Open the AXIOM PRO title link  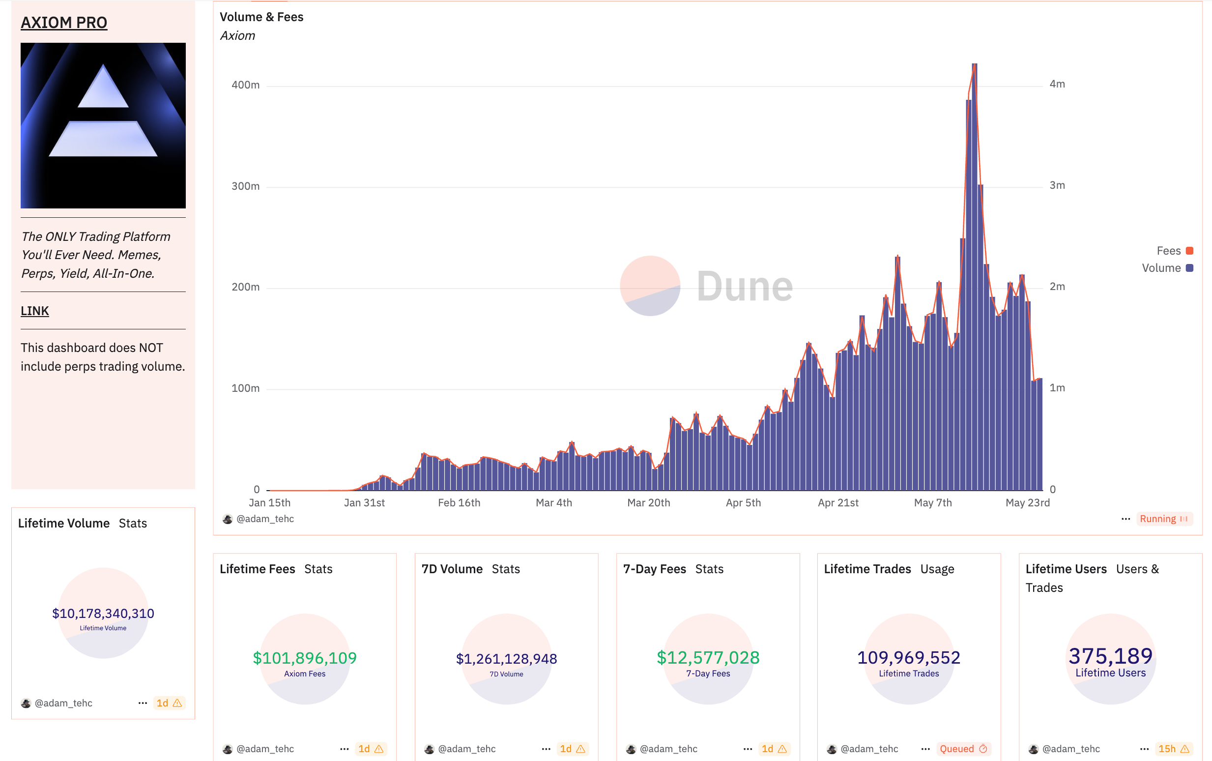tap(64, 23)
